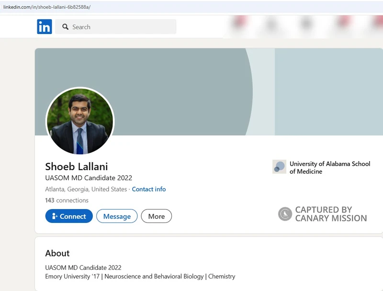Screen dimensions: 383x291
Task: Click the About section heading
Action: (57, 253)
